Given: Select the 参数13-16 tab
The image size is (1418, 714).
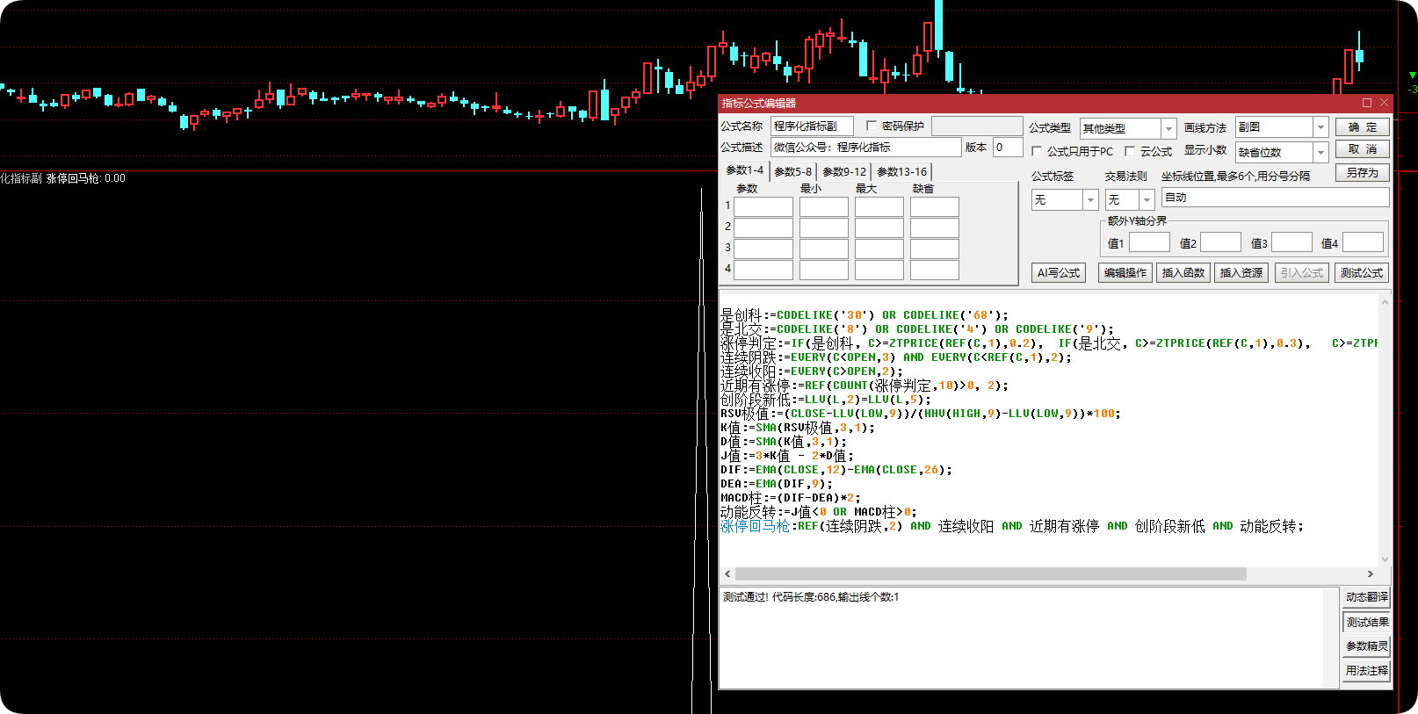Looking at the screenshot, I should pyautogui.click(x=902, y=172).
